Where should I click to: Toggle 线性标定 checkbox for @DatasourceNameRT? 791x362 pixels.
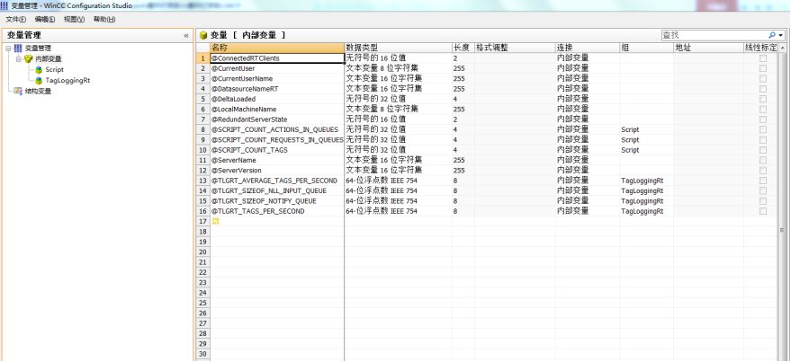763,89
